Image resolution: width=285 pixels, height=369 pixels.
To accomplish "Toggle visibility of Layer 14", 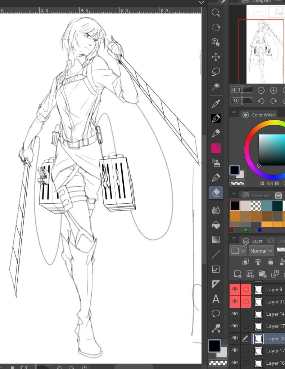I will coord(235,314).
